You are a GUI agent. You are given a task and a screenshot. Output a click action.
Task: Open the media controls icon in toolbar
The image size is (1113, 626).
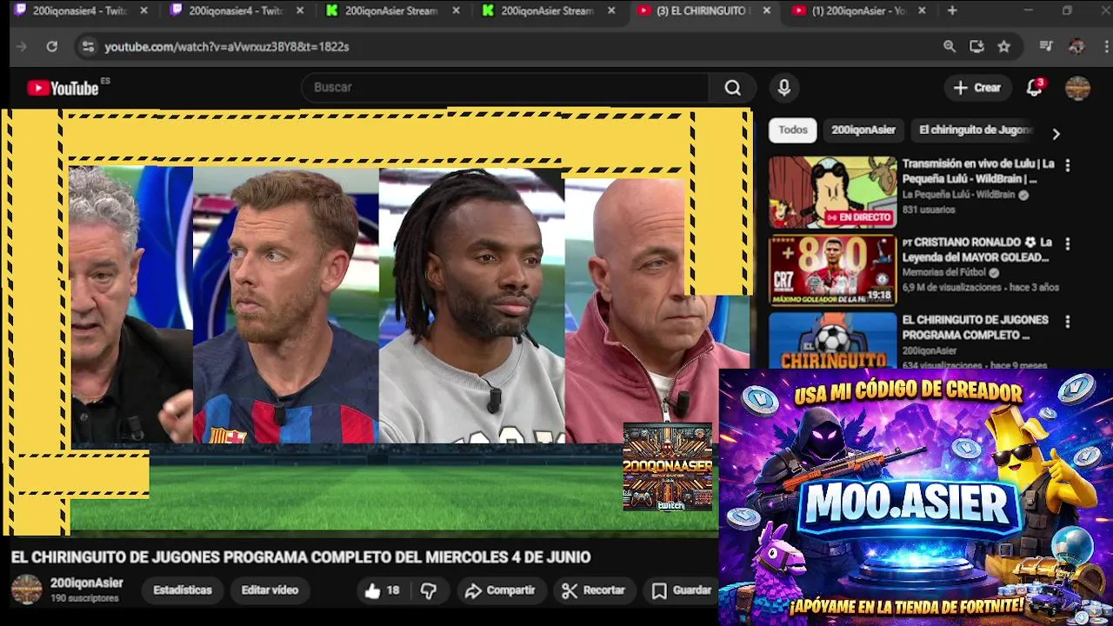point(1046,46)
